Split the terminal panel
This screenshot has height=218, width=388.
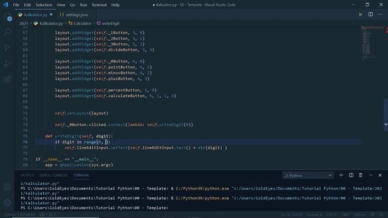[351, 175]
